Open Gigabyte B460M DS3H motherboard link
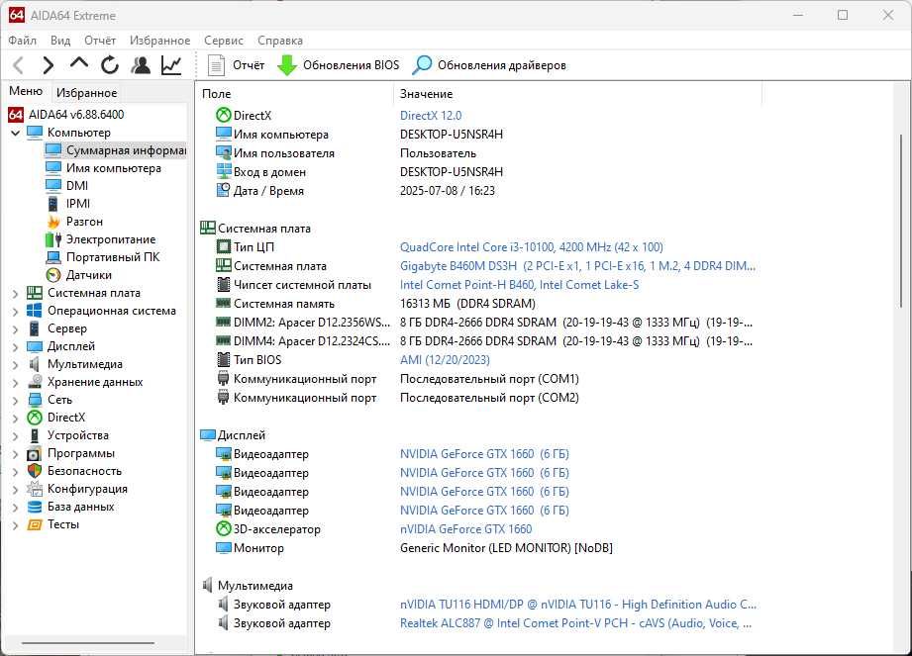Image resolution: width=912 pixels, height=656 pixels. [577, 265]
